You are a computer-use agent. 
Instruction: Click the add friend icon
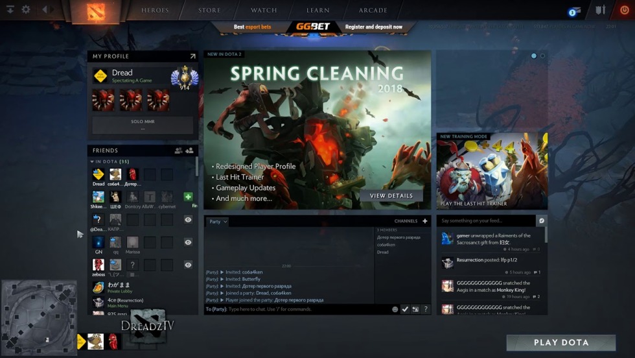(x=190, y=150)
